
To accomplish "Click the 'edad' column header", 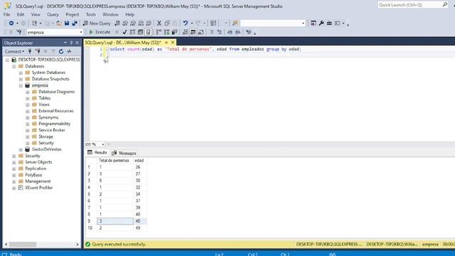I will tap(139, 160).
